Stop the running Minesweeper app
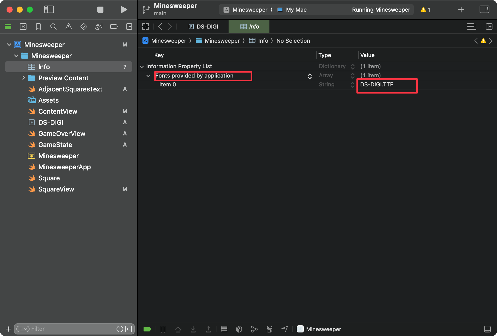This screenshot has height=336, width=497. [100, 10]
